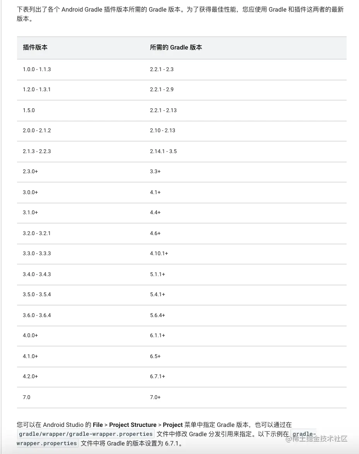Click the 3.3+ Gradle version cell

(155, 171)
